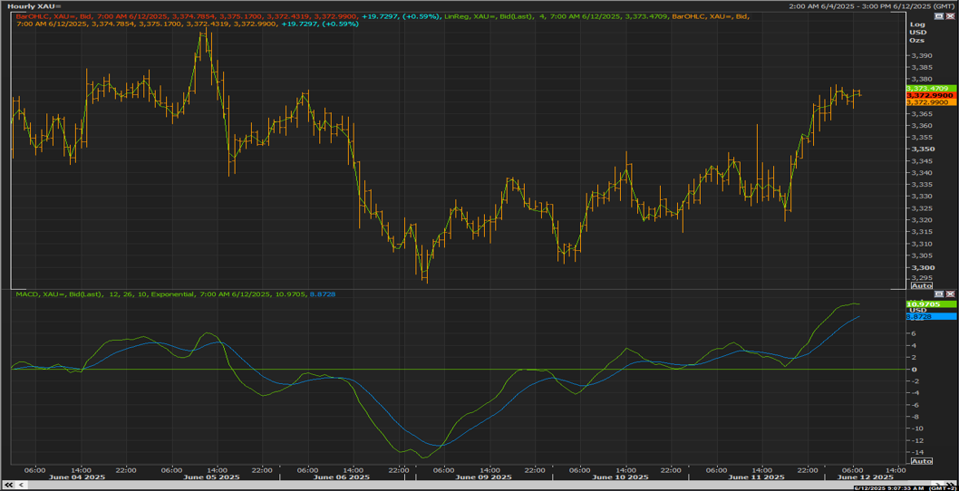Step chart back with single-left arrow
959x491 pixels.
22,485
